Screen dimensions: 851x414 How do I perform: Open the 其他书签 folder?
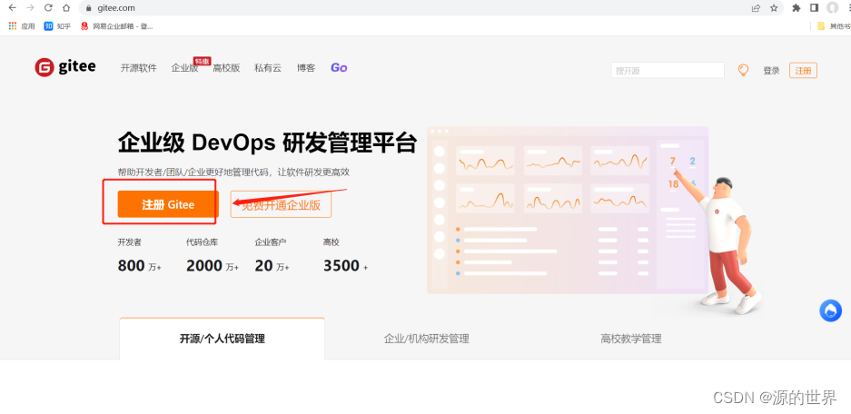pyautogui.click(x=834, y=26)
